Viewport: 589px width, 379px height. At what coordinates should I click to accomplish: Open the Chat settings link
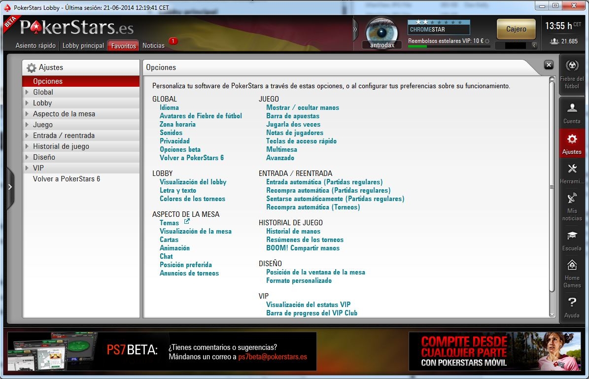(x=166, y=256)
